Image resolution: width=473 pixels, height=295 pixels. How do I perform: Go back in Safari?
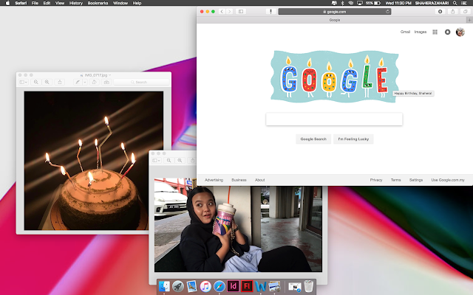(222, 12)
